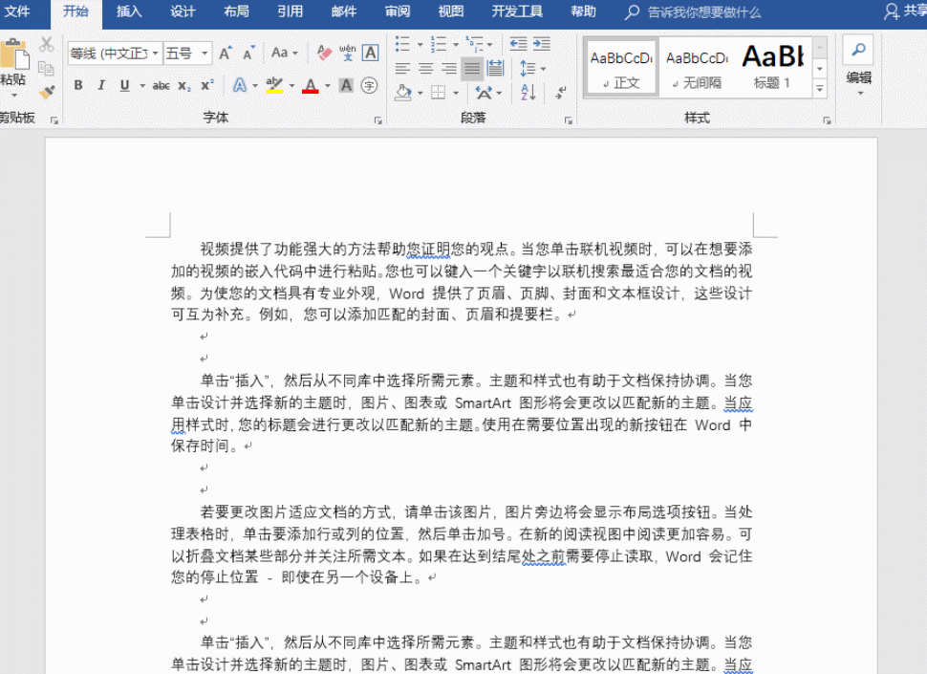927x674 pixels.
Task: Apply the 正文 style
Action: pos(621,67)
